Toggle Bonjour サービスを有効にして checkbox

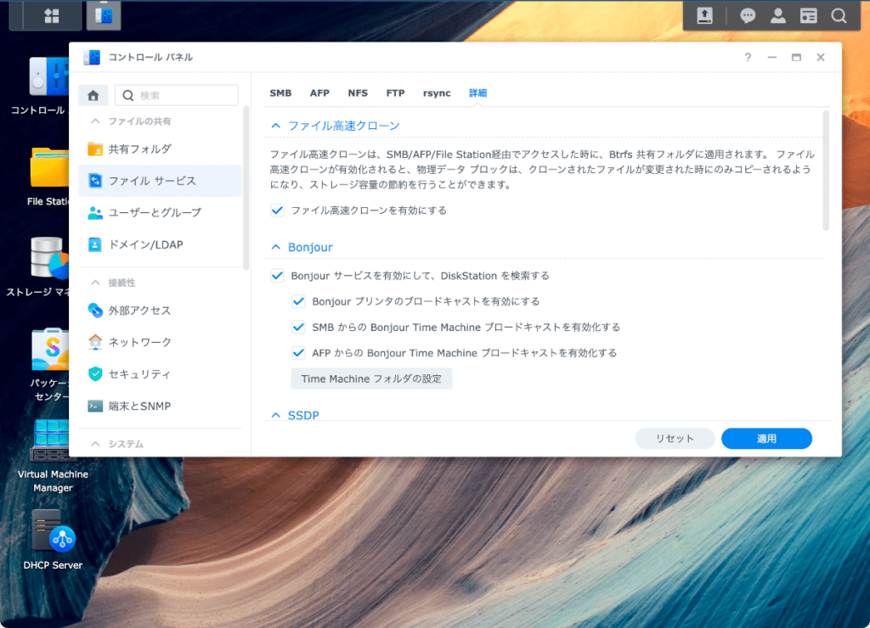tap(278, 276)
